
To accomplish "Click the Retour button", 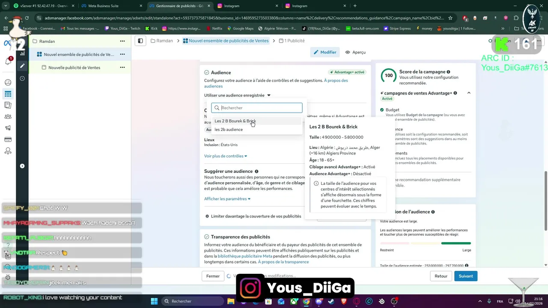I will [x=441, y=276].
